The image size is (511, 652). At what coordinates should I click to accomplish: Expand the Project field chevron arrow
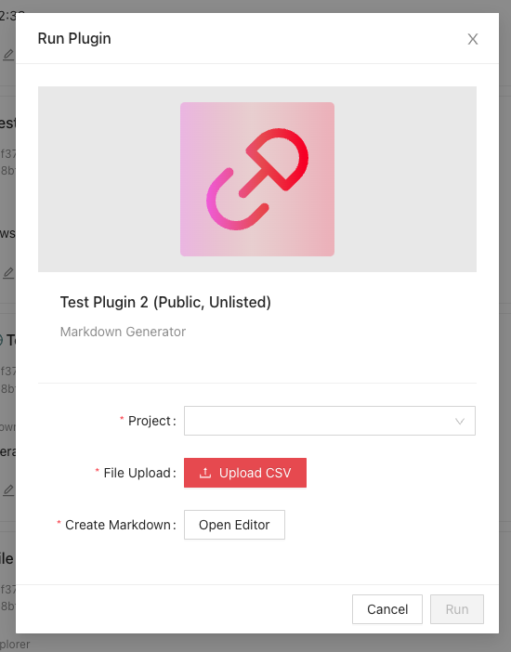[x=460, y=422]
